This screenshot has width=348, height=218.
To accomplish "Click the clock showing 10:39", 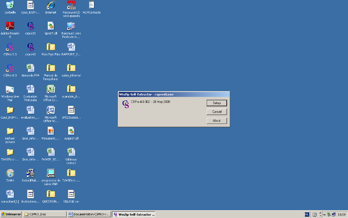I will (341, 215).
